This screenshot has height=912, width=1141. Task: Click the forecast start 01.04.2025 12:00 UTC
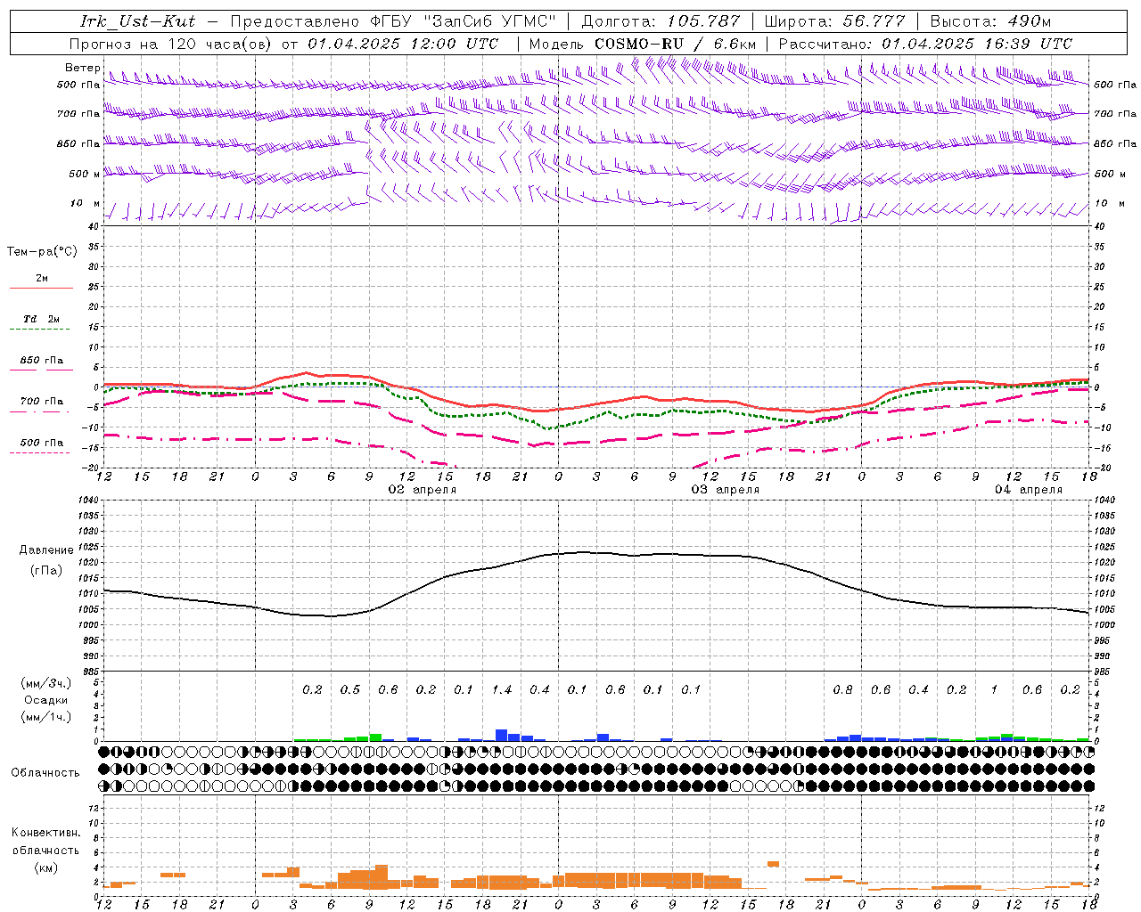click(x=402, y=44)
